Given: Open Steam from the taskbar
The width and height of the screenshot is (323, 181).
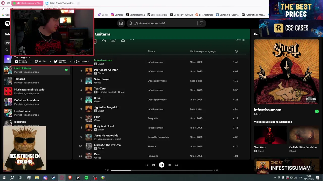Looking at the screenshot, I should click(x=53, y=178).
